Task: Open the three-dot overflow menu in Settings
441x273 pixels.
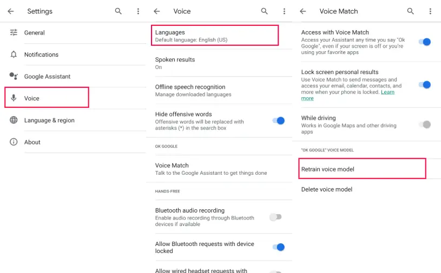Action: pos(139,11)
